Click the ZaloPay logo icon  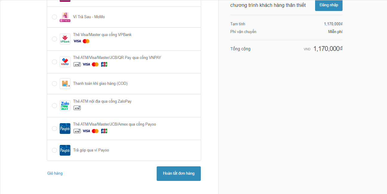[65, 106]
